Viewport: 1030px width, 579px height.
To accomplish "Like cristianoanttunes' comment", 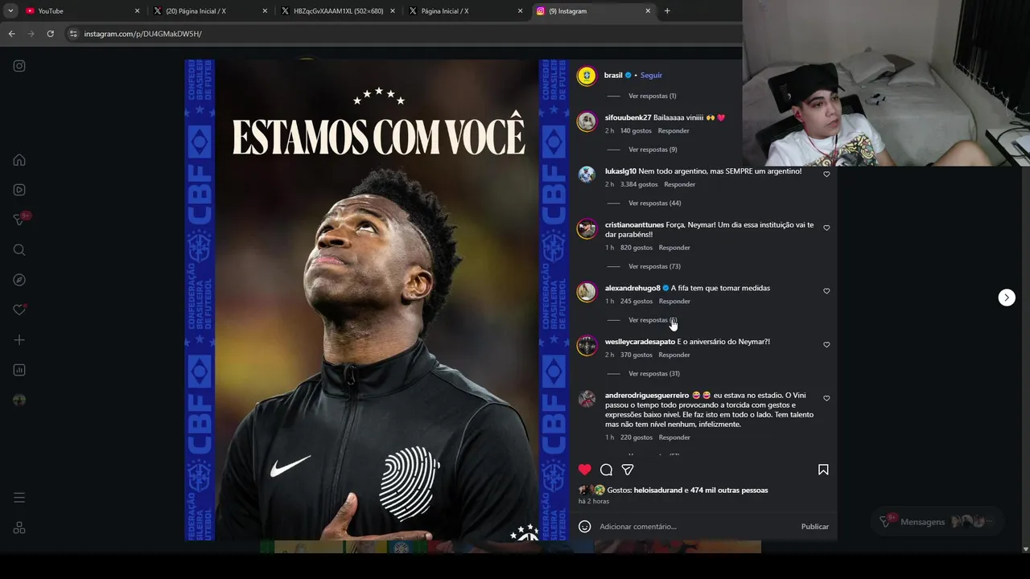I will pos(826,228).
